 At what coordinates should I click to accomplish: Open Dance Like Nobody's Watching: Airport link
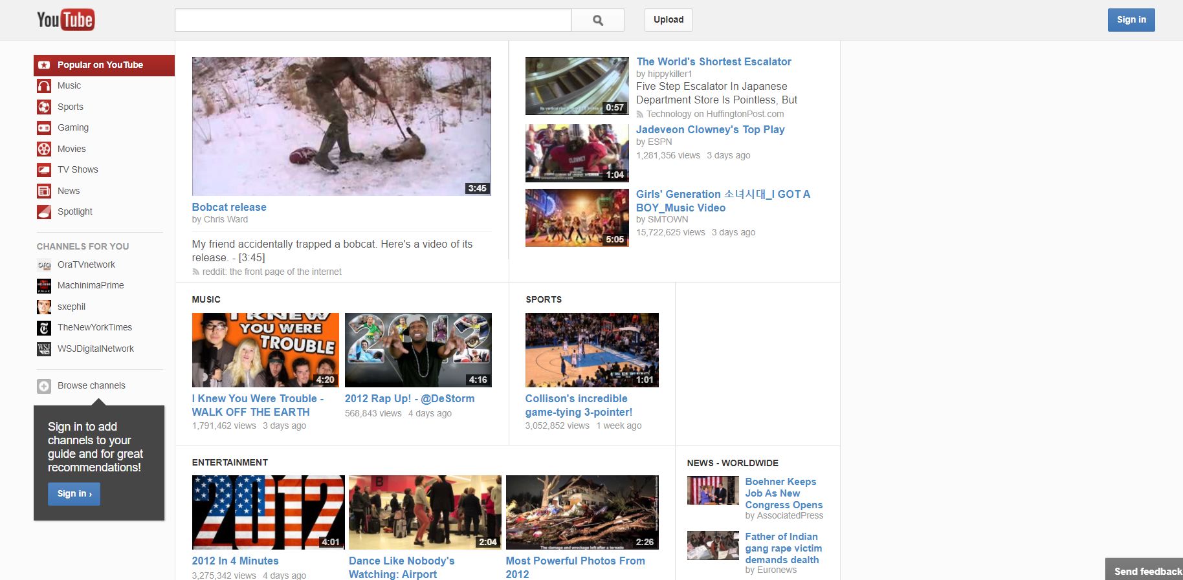[402, 567]
